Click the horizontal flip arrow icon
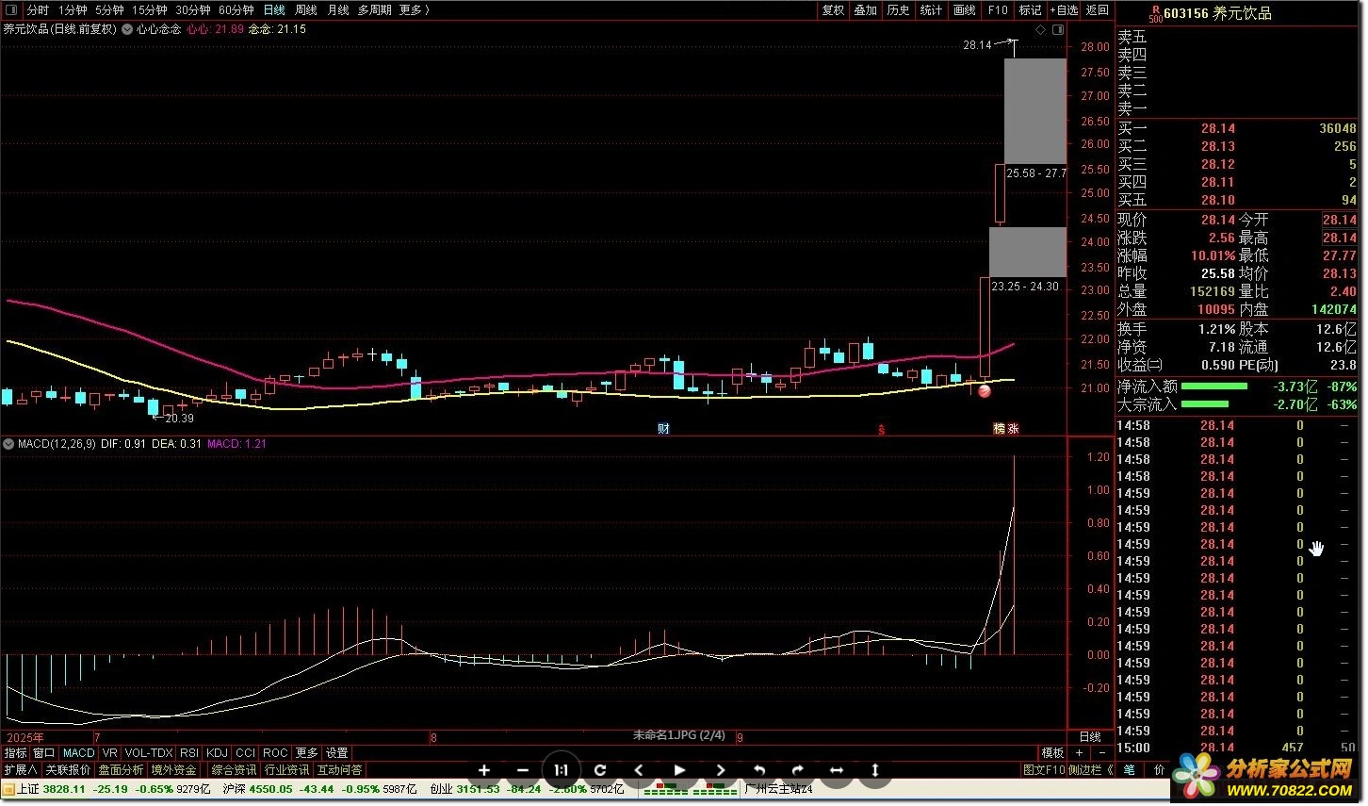Viewport: 1368px width, 806px height. [836, 770]
